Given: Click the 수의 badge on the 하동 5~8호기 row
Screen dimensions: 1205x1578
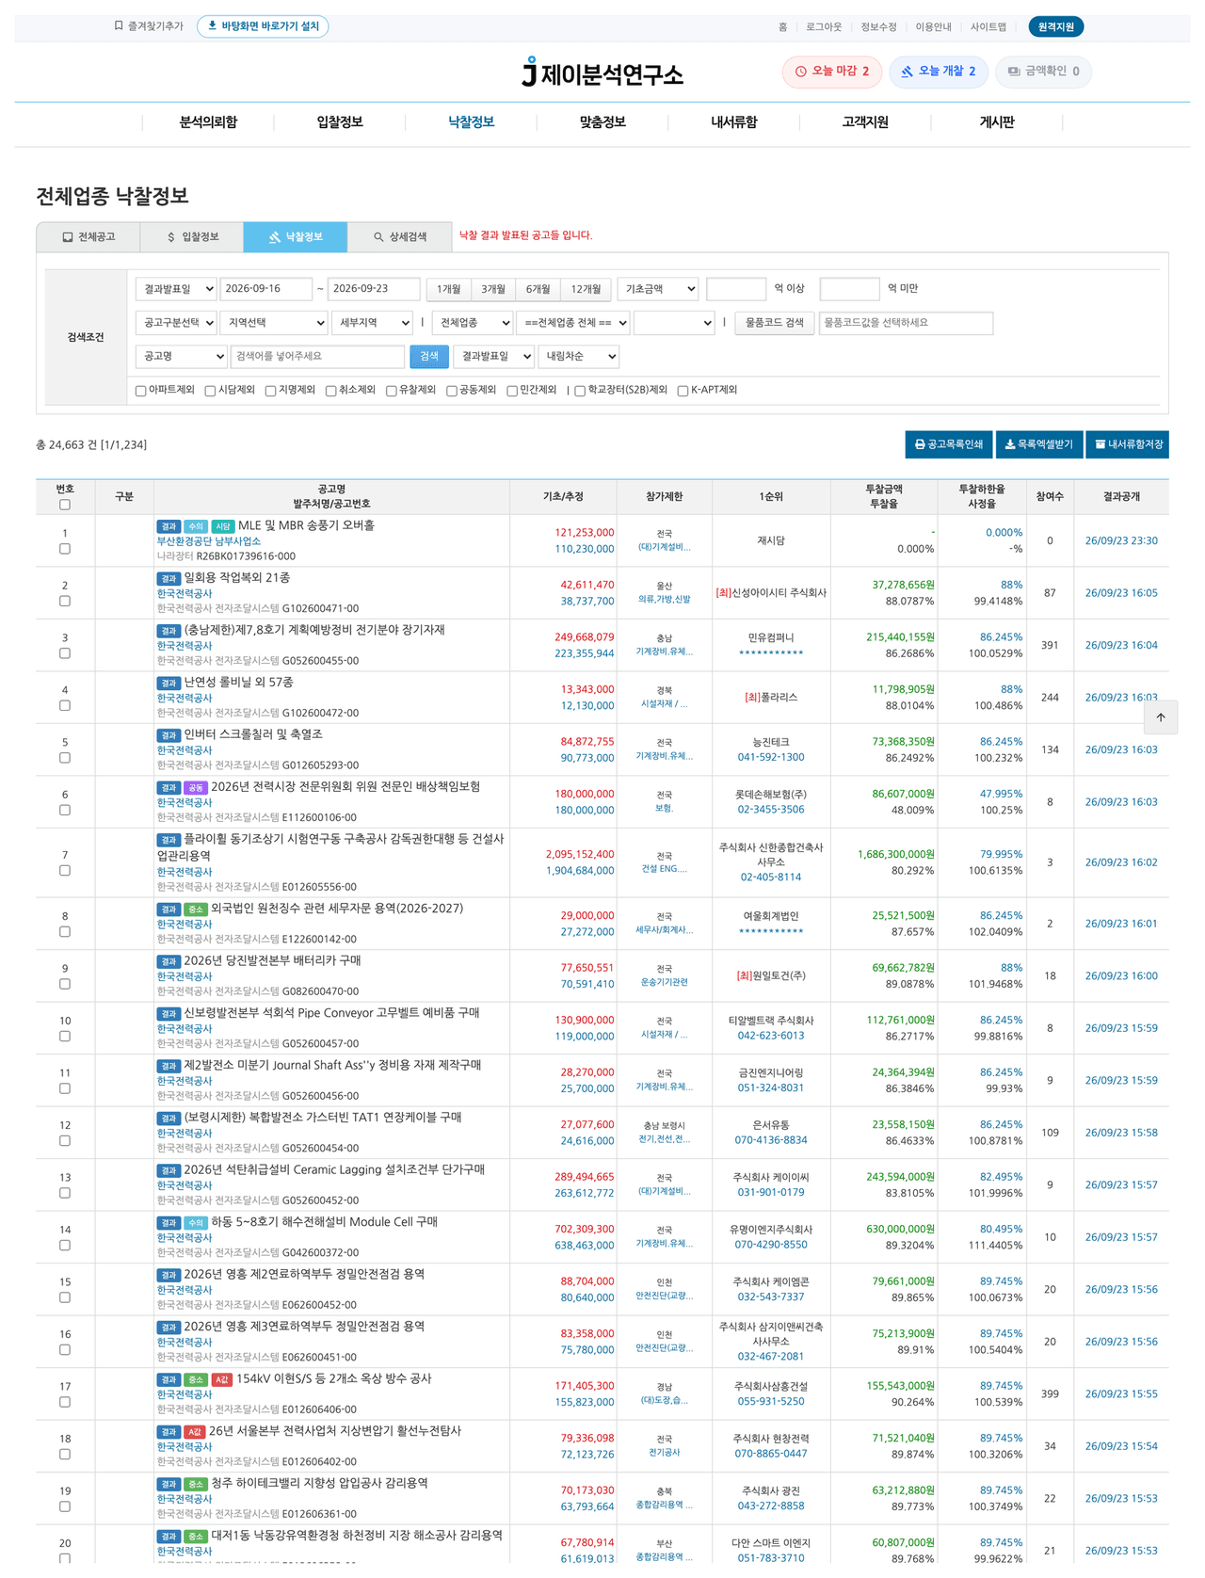Looking at the screenshot, I should [196, 1223].
